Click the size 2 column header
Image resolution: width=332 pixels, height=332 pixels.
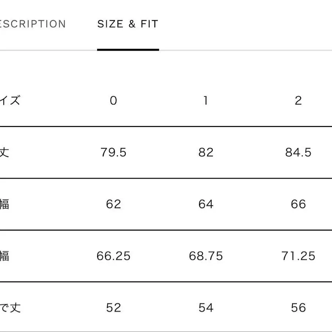[298, 100]
